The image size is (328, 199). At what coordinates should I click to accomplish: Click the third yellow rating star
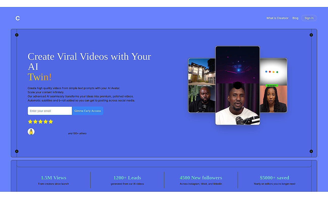pos(40,122)
